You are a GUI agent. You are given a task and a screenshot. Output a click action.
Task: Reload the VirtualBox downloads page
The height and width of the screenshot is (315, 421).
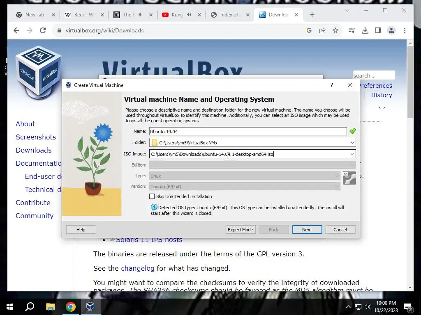(43, 30)
